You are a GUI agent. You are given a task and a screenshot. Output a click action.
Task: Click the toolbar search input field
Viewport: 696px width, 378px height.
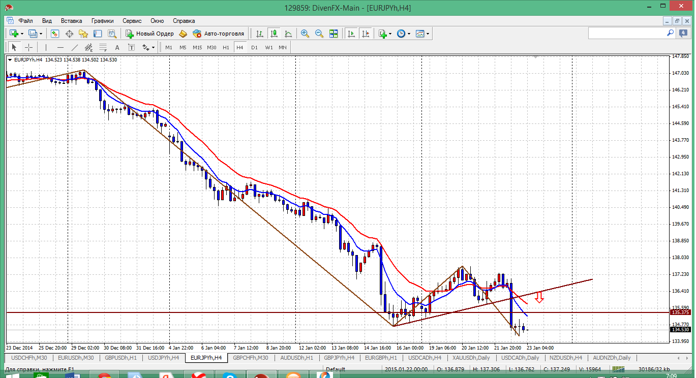[x=627, y=33]
